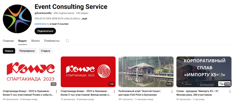Open the eventcons.ru website link

tap(42, 24)
